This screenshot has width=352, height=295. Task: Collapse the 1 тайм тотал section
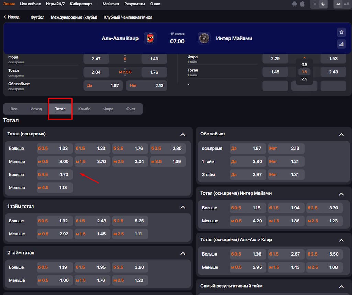[183, 207]
